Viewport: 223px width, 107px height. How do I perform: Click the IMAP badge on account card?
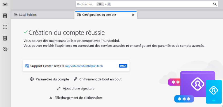[123, 66]
